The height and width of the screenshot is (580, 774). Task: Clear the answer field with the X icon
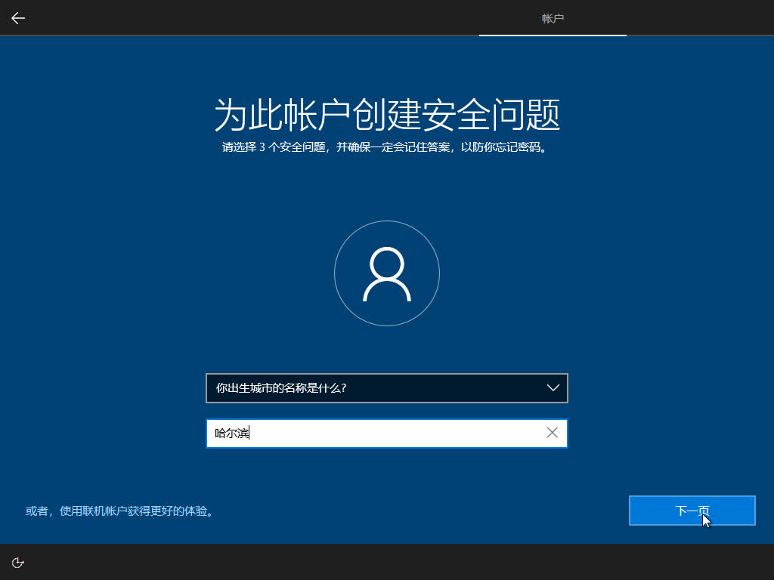[x=552, y=433]
